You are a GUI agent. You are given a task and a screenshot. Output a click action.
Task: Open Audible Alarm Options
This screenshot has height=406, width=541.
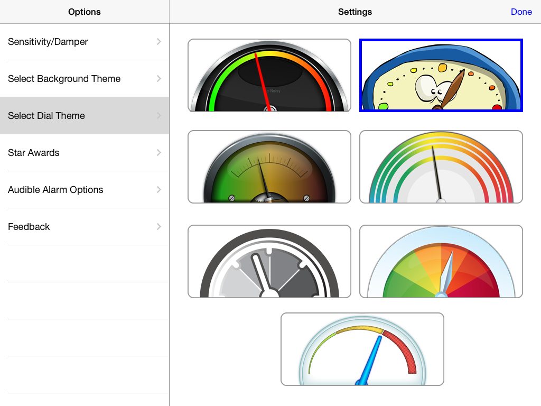pos(85,190)
